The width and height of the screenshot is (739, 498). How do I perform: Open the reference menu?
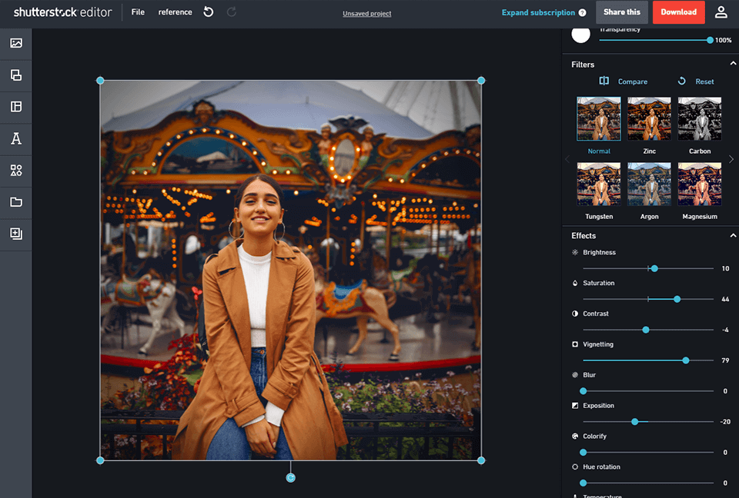(176, 12)
